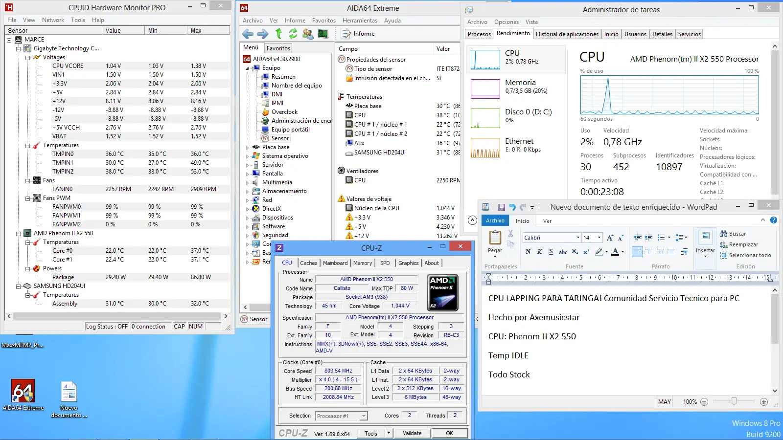Click the zoom out minus icon in WordPad
The image size is (783, 440).
tap(704, 402)
